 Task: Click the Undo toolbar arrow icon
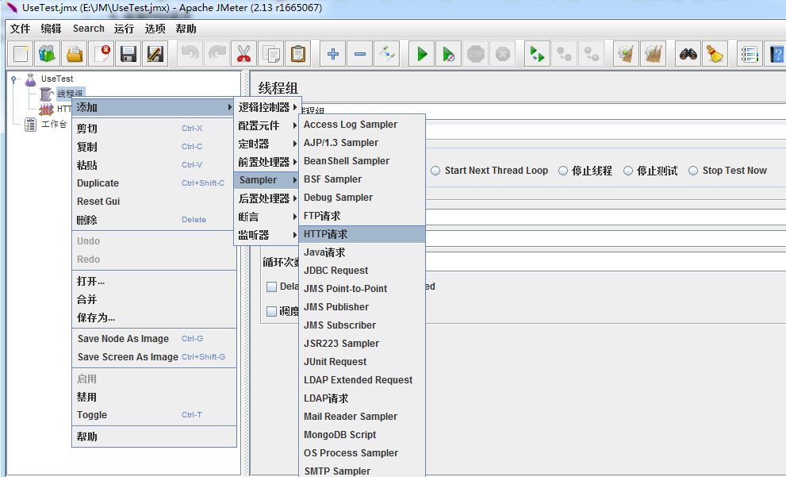tap(190, 54)
